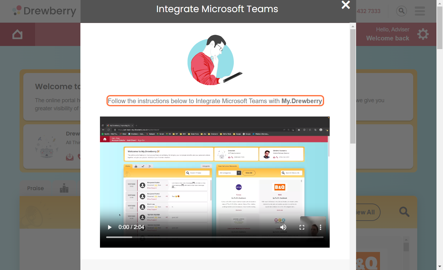This screenshot has height=270, width=443.
Task: Close the Integrate Microsoft Teams dialog
Action: 346,5
